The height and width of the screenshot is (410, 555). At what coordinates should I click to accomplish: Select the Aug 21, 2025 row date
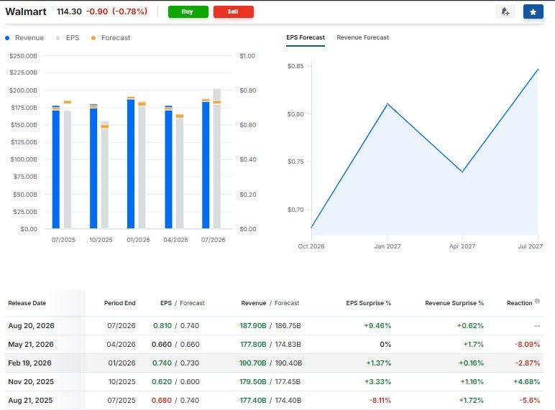pos(30,401)
